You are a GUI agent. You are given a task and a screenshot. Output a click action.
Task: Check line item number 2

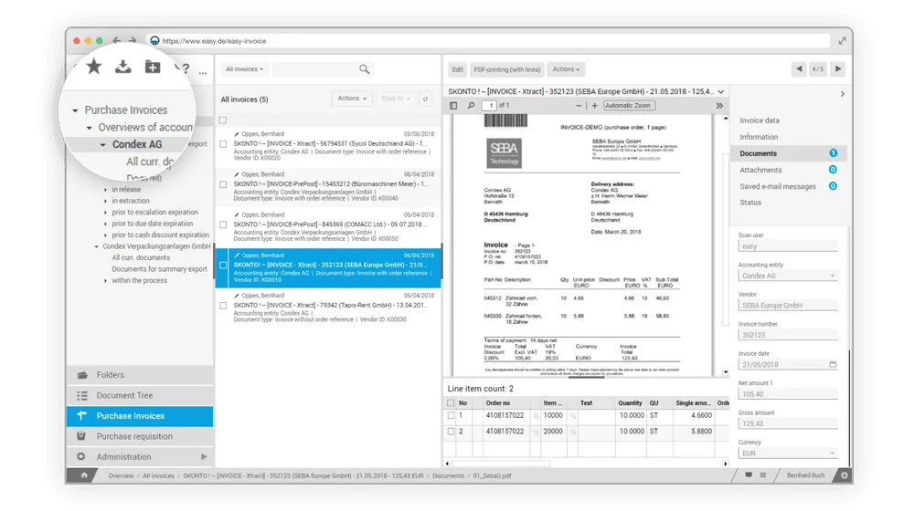[451, 432]
